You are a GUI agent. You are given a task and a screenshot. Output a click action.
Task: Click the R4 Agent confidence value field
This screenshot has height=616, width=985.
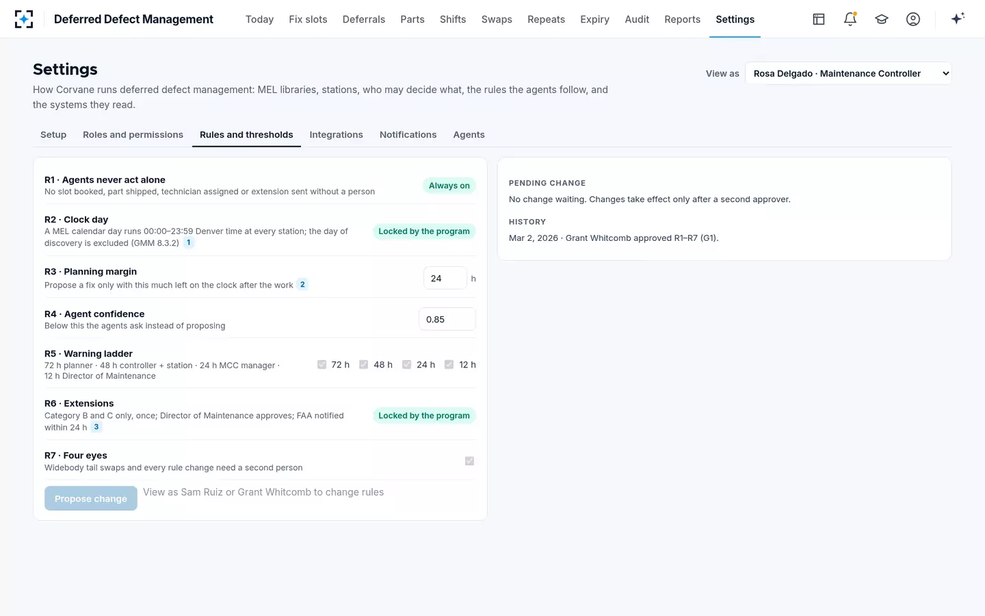point(447,320)
